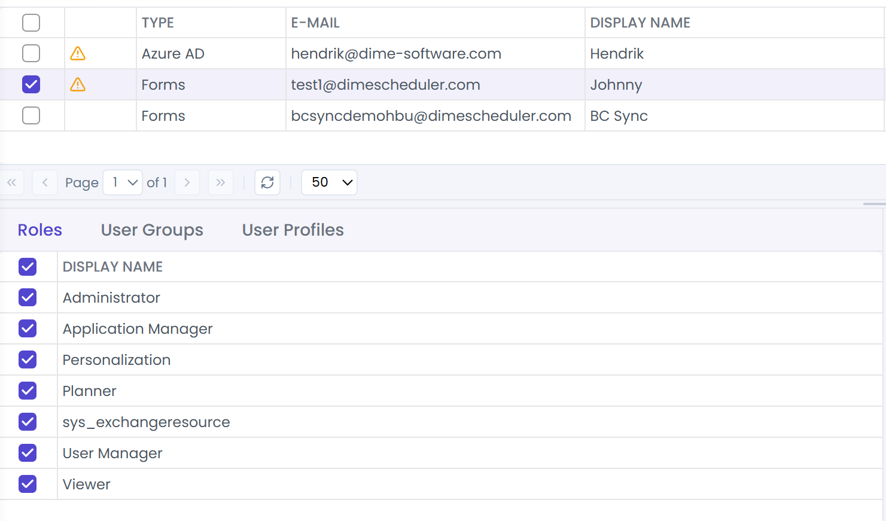Click Forms type cell in BC Sync row

211,116
